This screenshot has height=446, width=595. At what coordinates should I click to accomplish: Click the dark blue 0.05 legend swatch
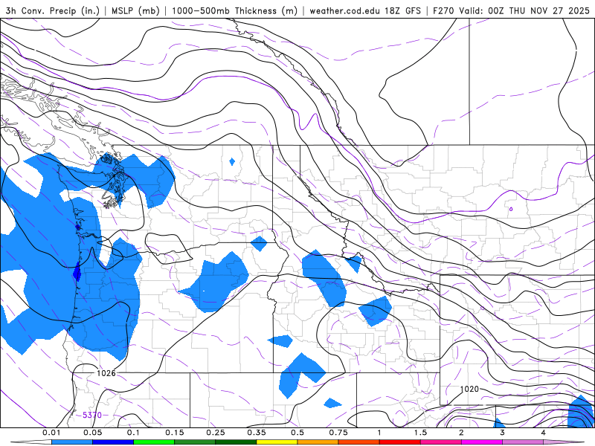[113, 442]
